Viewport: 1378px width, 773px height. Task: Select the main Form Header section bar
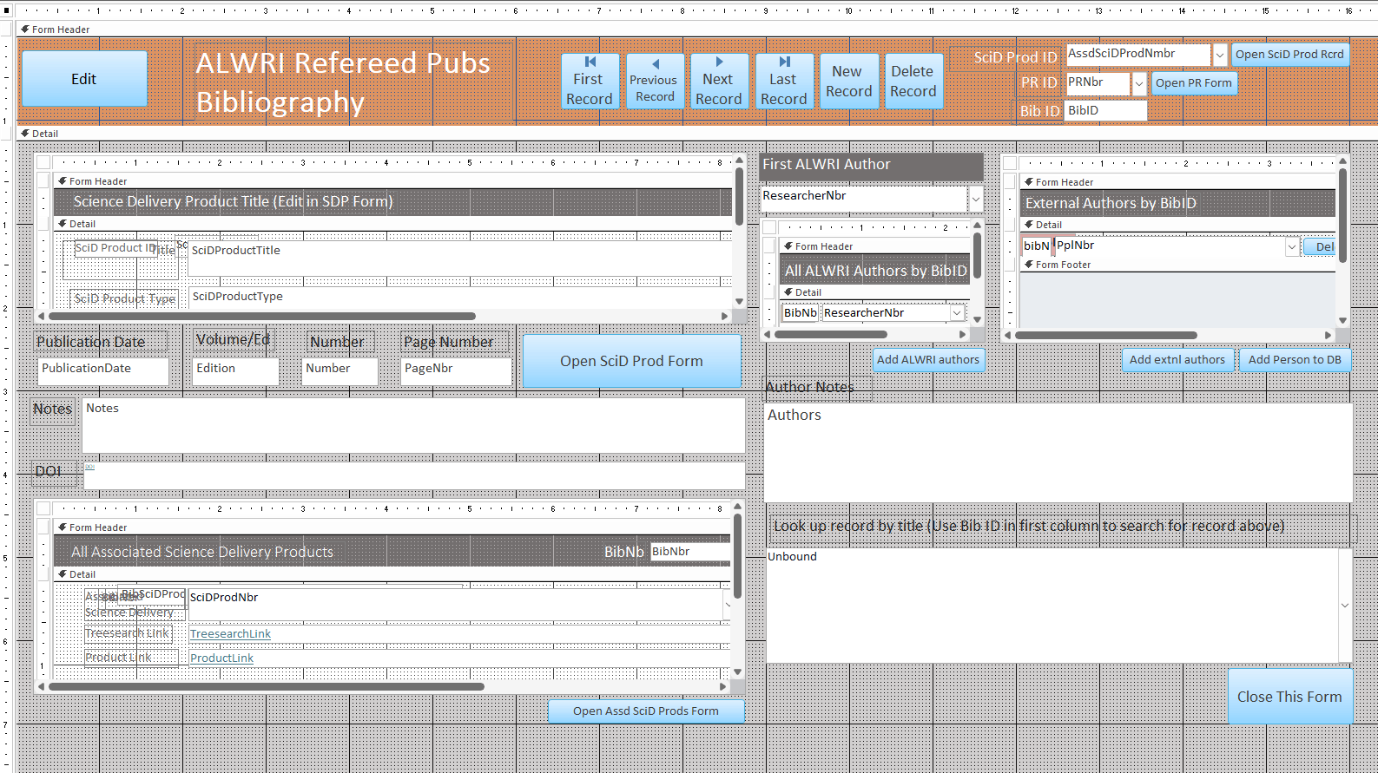pos(697,29)
